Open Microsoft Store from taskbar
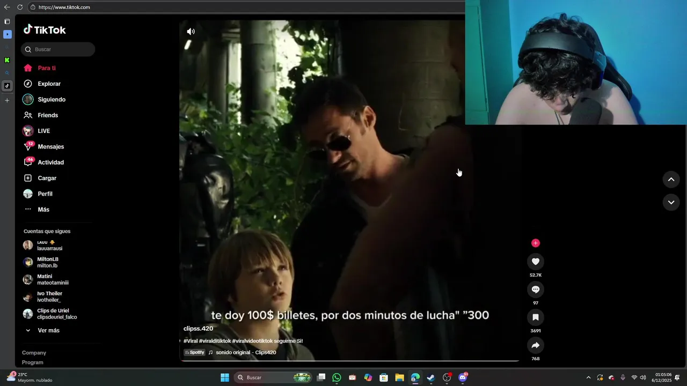This screenshot has height=386, width=687. click(384, 377)
